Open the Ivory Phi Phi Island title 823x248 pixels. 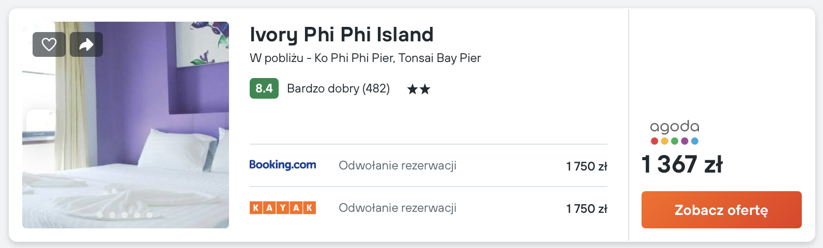(341, 35)
